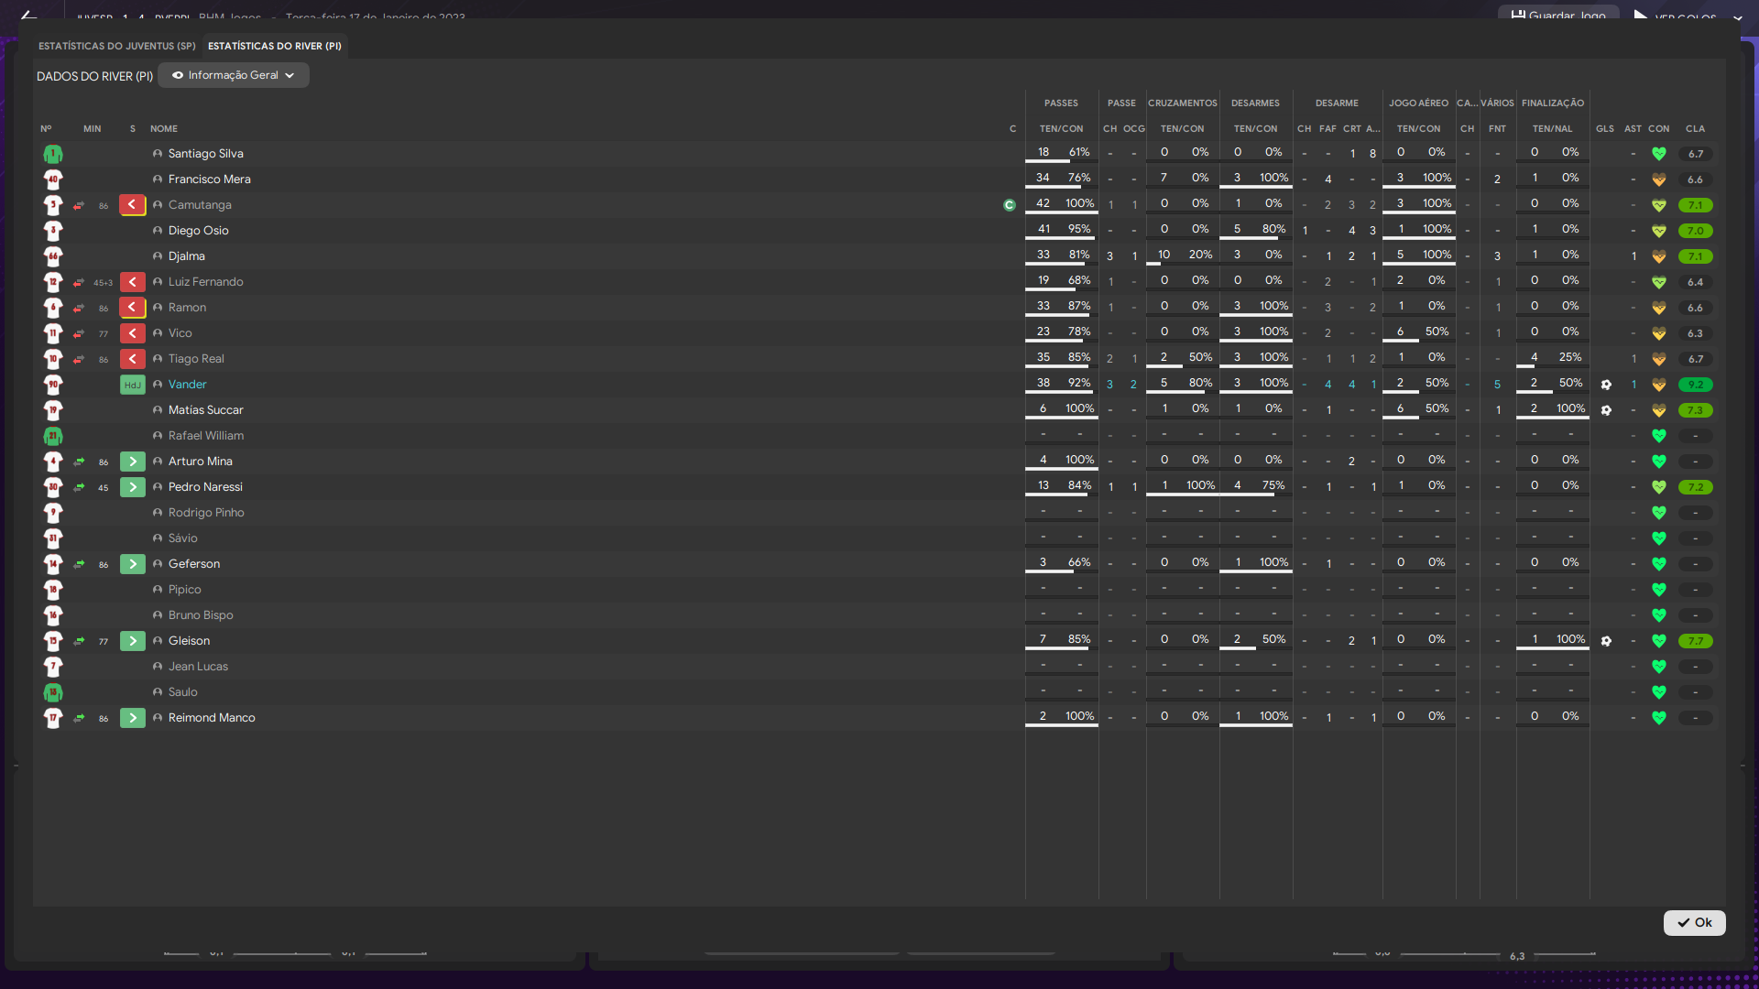Sort by GLS goals column header
This screenshot has width=1759, height=989.
pyautogui.click(x=1605, y=129)
